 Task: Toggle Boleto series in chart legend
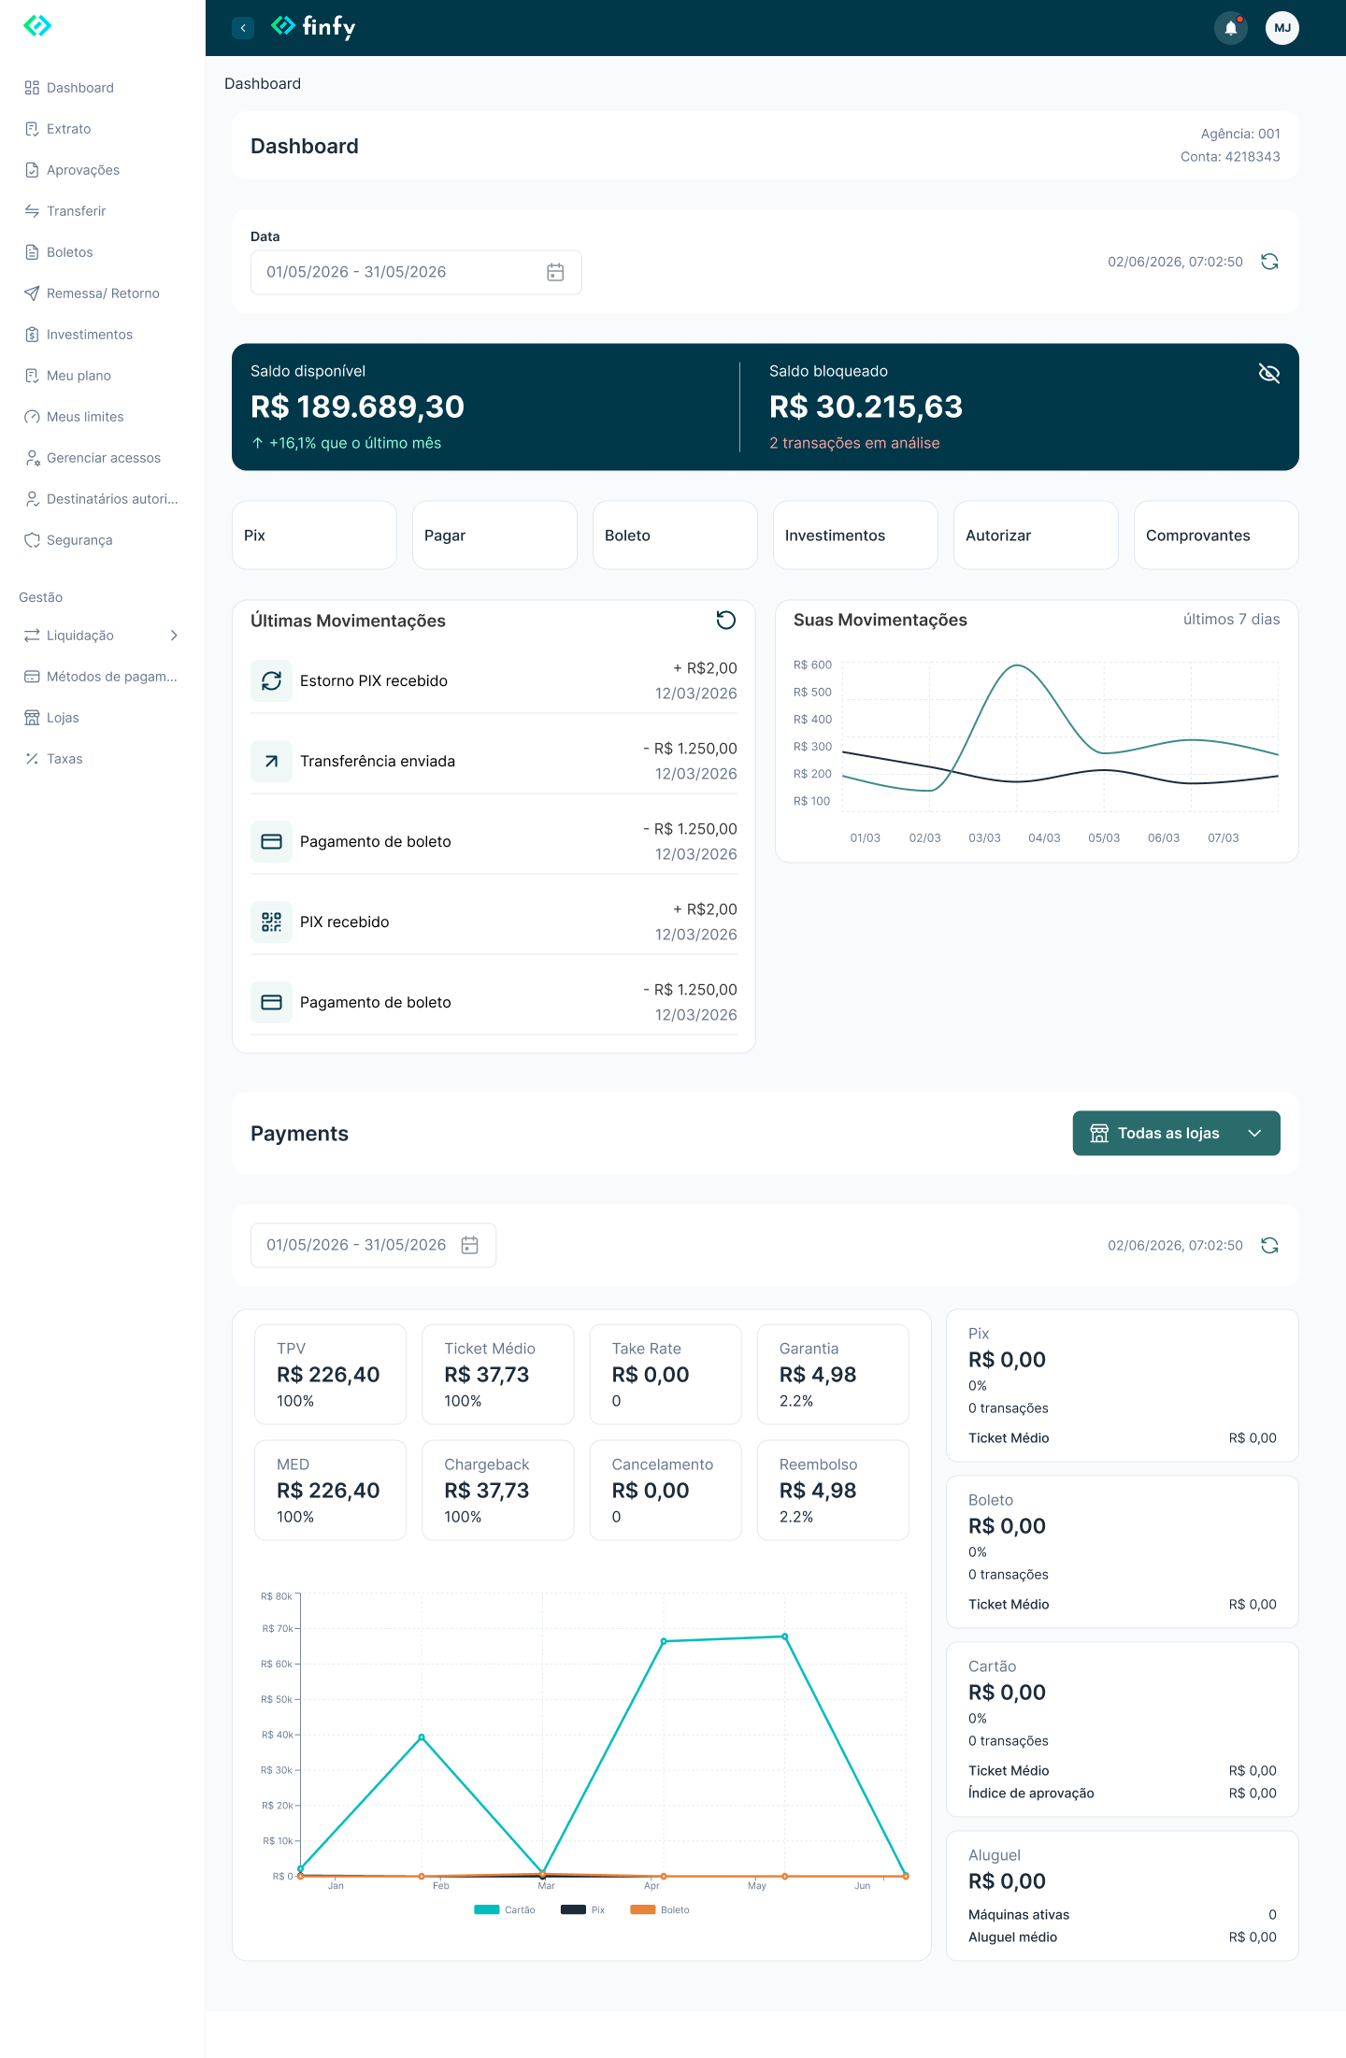[x=660, y=1909]
